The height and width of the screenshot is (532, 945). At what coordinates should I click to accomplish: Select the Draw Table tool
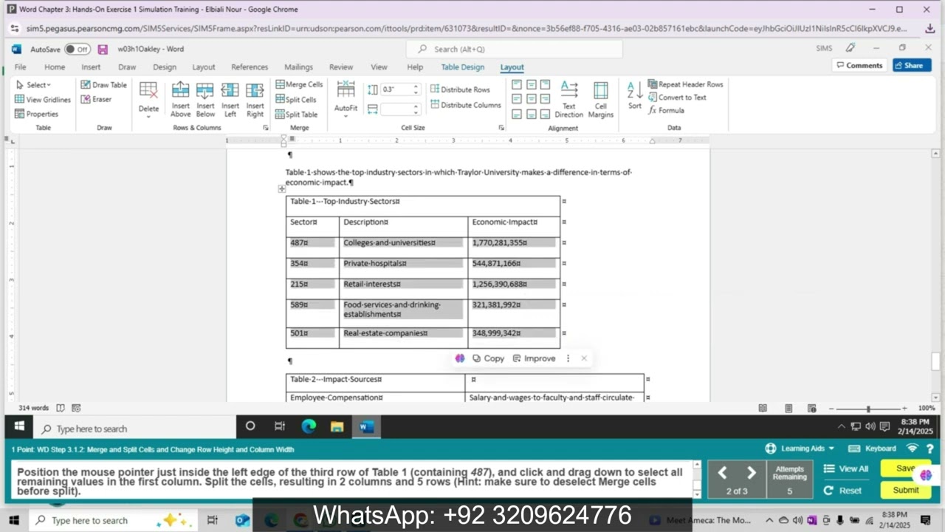tap(104, 85)
